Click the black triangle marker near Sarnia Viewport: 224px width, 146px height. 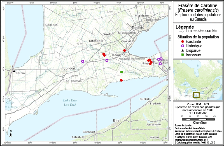pos(14,71)
